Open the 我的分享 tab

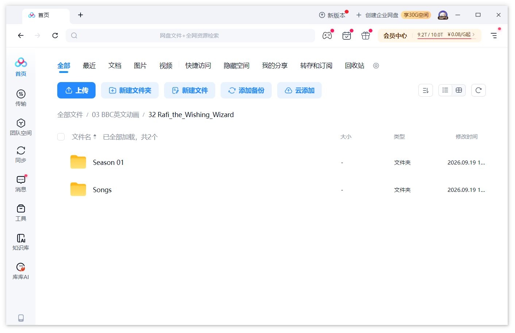275,66
